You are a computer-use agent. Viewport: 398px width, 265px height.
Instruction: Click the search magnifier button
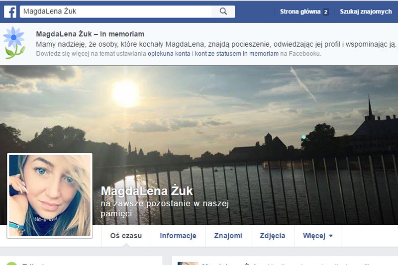(x=223, y=11)
